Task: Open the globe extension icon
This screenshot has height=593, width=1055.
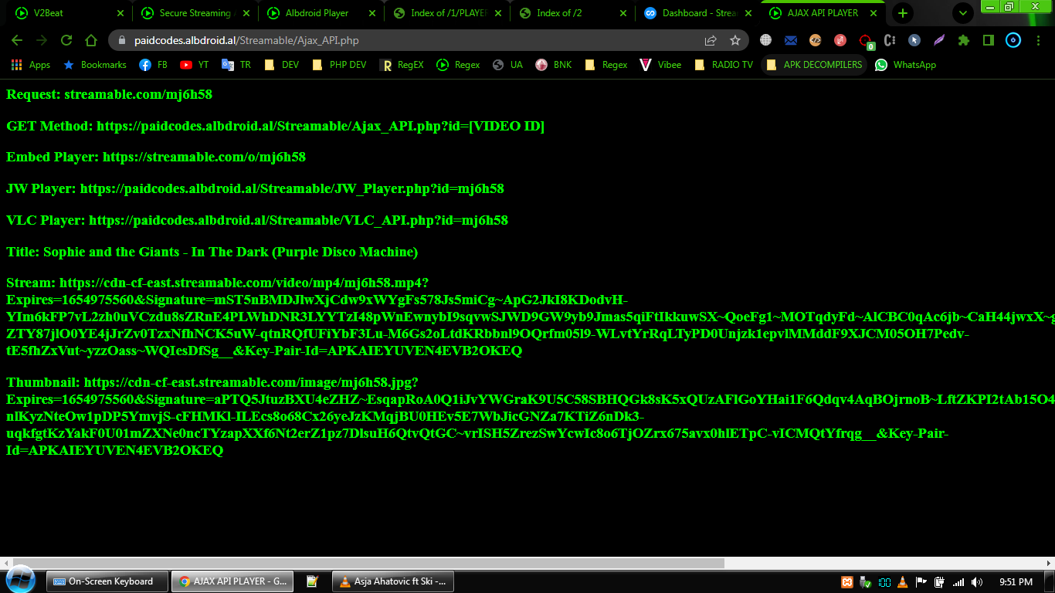Action: pyautogui.click(x=765, y=40)
